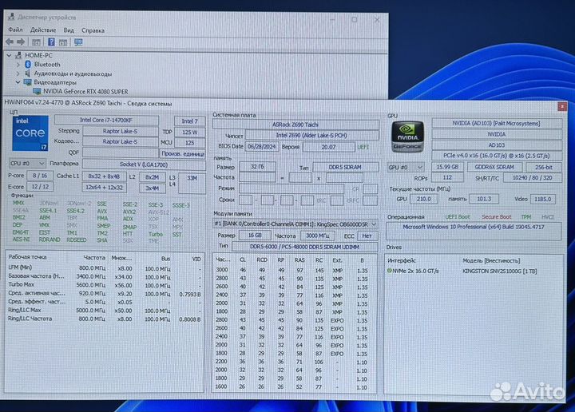Screen dimensions: 575x412
Task: Open the Файл menu
Action: coord(14,30)
